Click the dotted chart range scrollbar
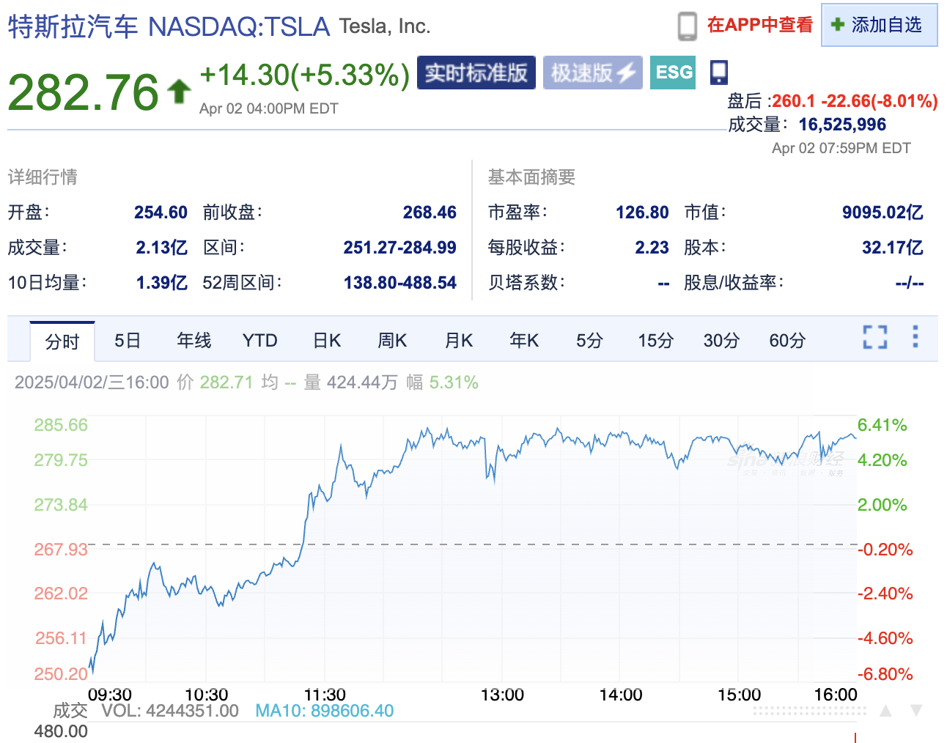947x743 pixels. [x=809, y=711]
